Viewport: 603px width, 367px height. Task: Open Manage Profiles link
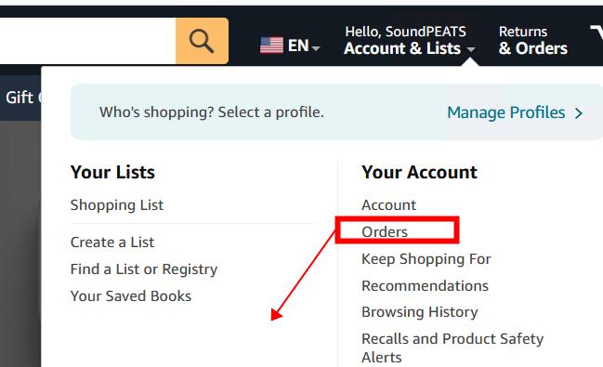(x=506, y=112)
